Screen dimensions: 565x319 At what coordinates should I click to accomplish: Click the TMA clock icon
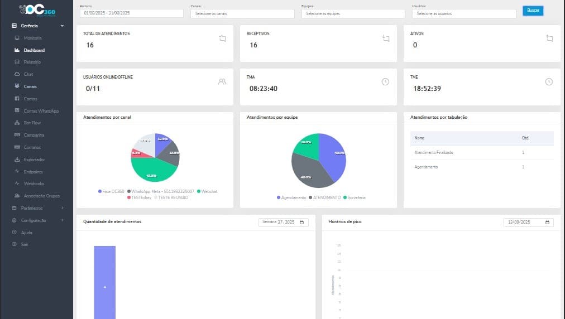pyautogui.click(x=385, y=82)
